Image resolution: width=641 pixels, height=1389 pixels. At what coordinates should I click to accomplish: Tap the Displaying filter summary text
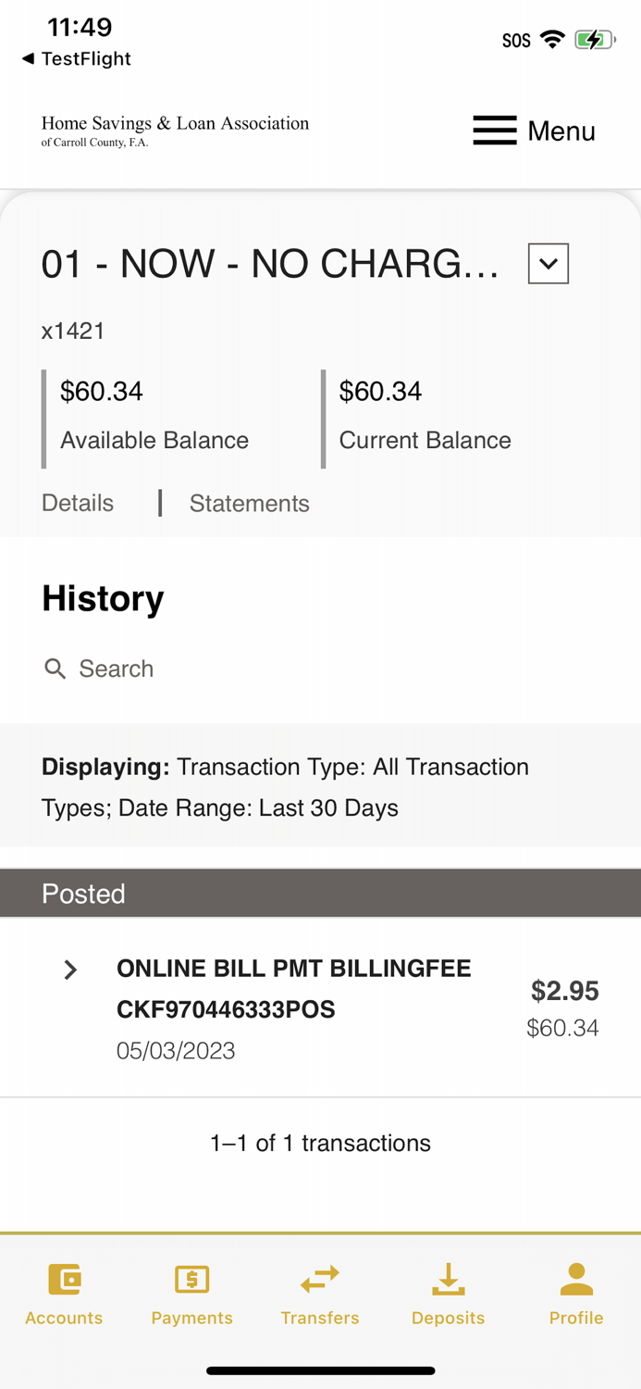click(x=285, y=787)
